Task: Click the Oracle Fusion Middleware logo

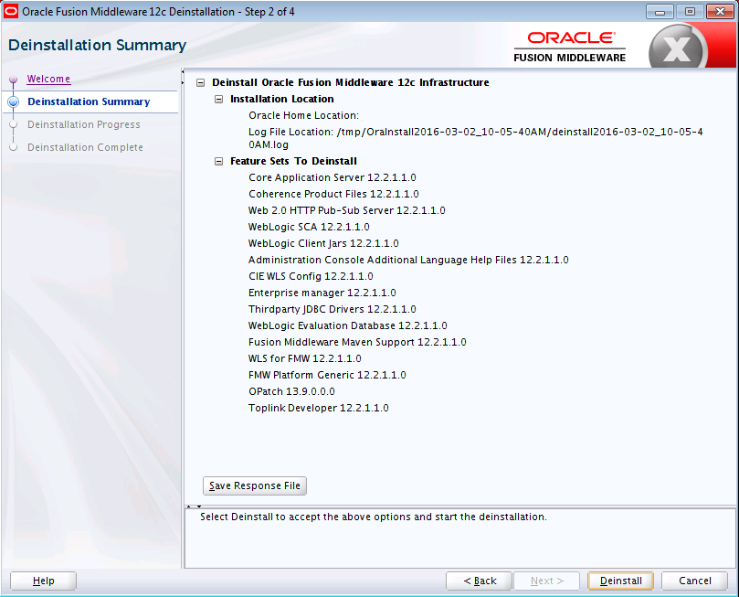Action: [570, 47]
